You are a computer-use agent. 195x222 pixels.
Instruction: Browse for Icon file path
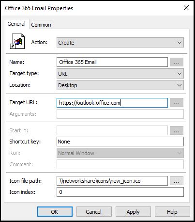[x=177, y=181]
